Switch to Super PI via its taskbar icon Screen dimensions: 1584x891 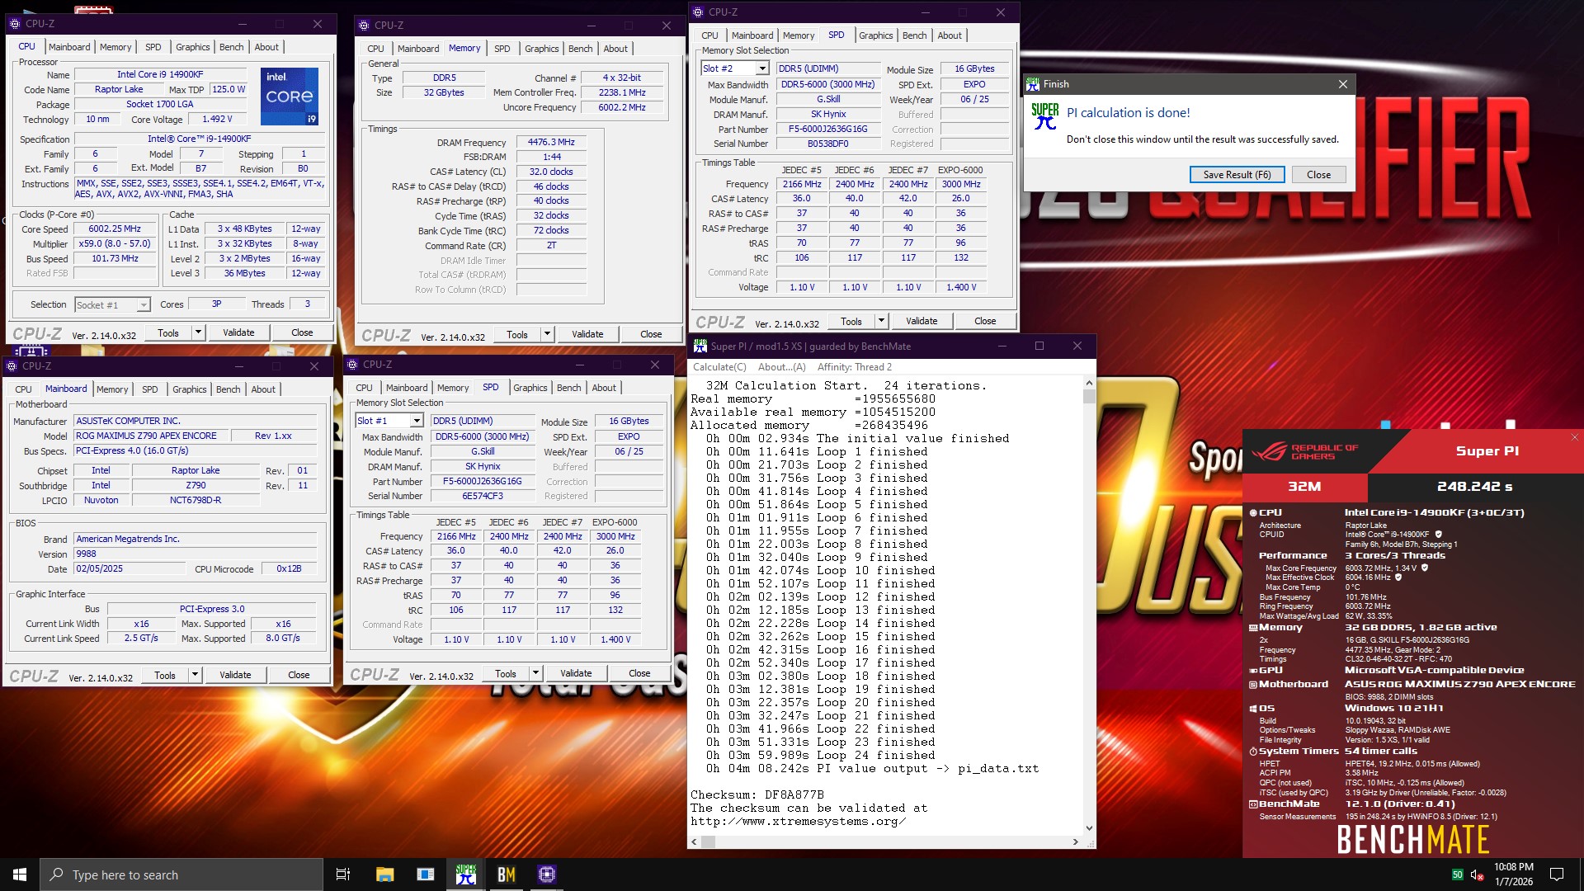click(x=466, y=874)
